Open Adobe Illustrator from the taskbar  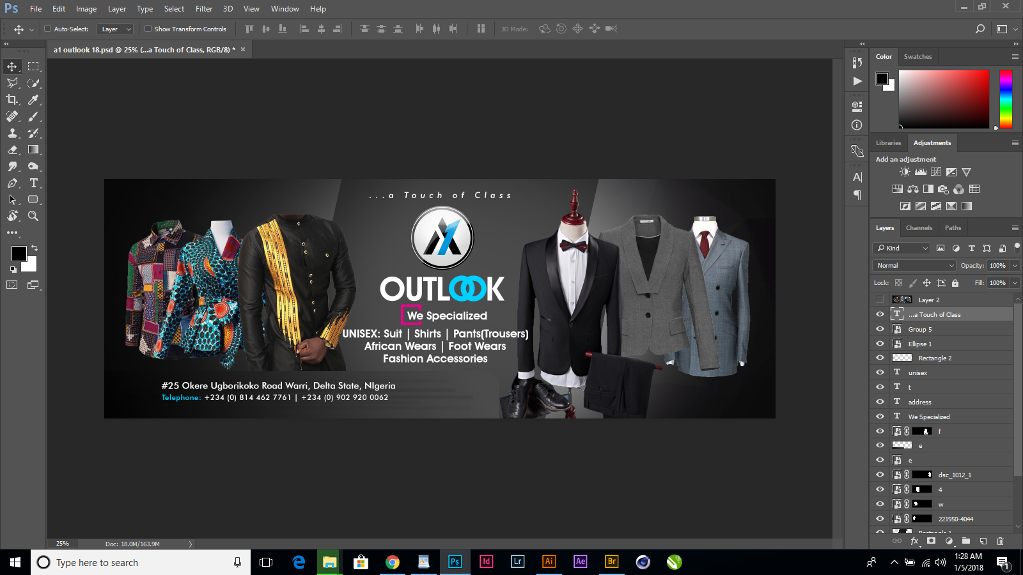pyautogui.click(x=549, y=562)
